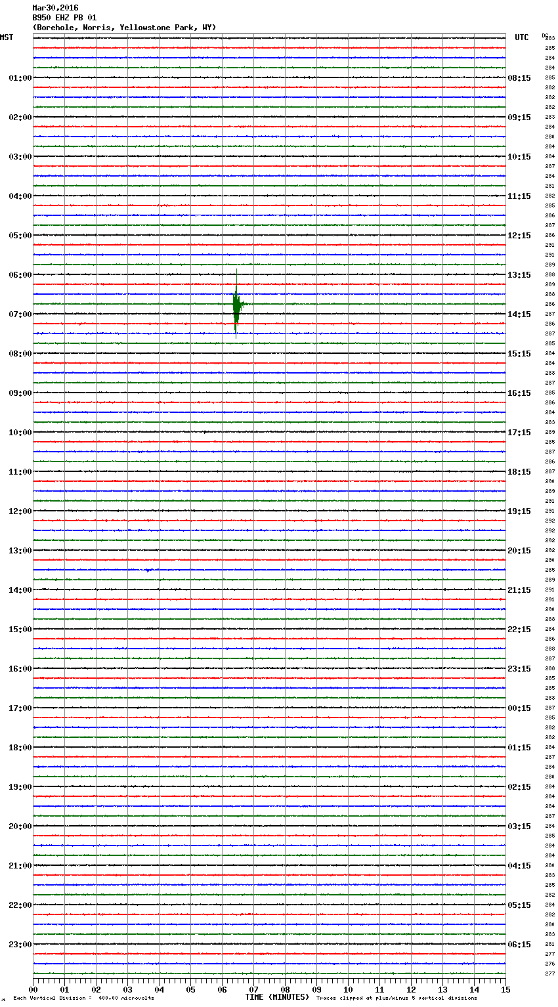Click minute 12 on the bottom axis
The image size is (558, 1007).
[411, 989]
